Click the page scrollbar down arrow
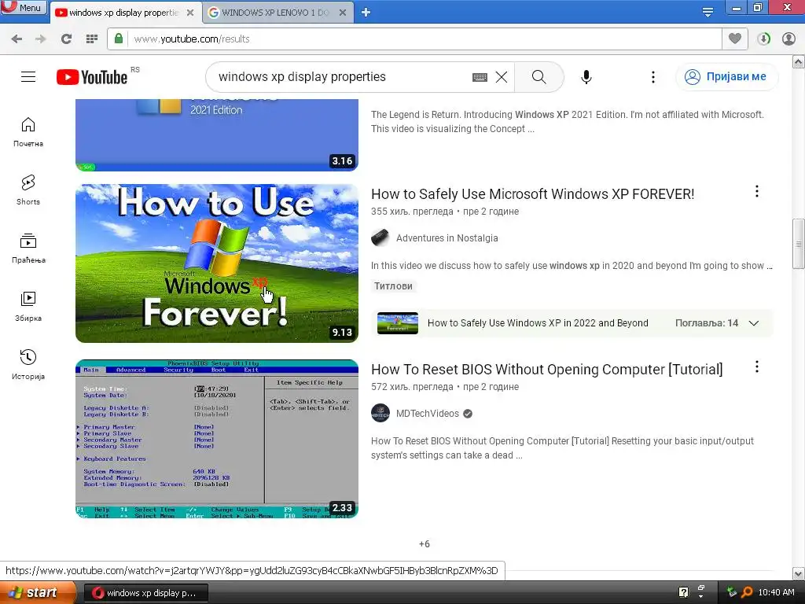 799,573
